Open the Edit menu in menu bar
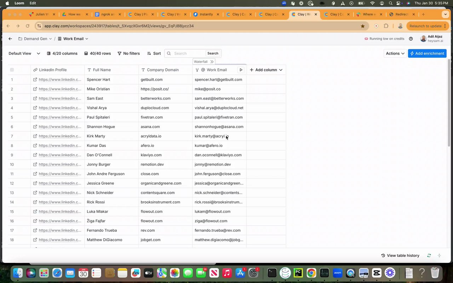 click(33, 3)
